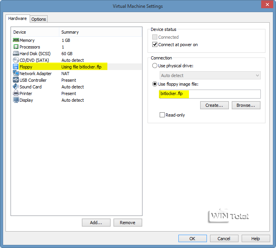Select 'Using file bitlocker.flp' summary
Screen dimensions: 276x248
(81, 67)
